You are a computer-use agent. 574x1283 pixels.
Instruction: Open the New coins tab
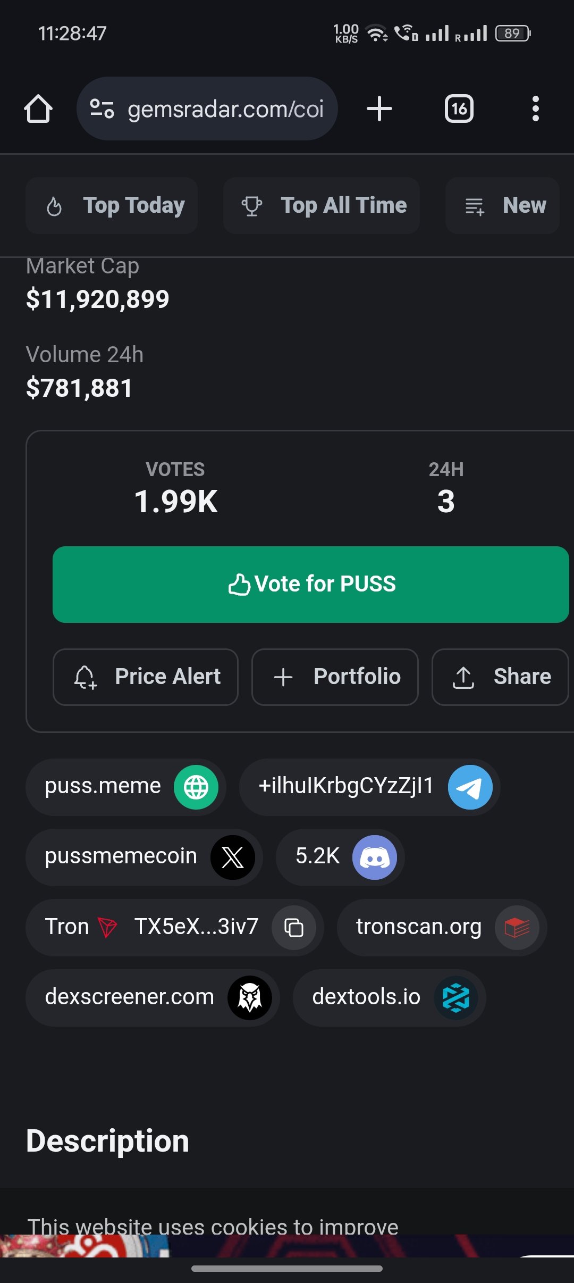tap(502, 205)
